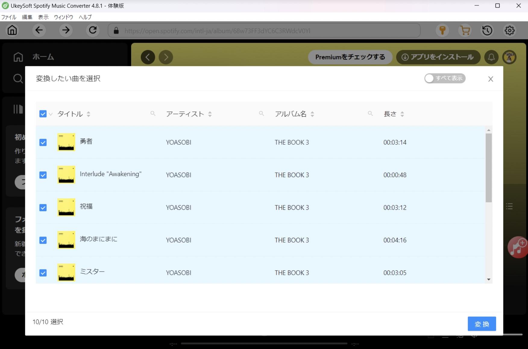Click scrollbar up arrow in track list
528x349 pixels.
[489, 130]
